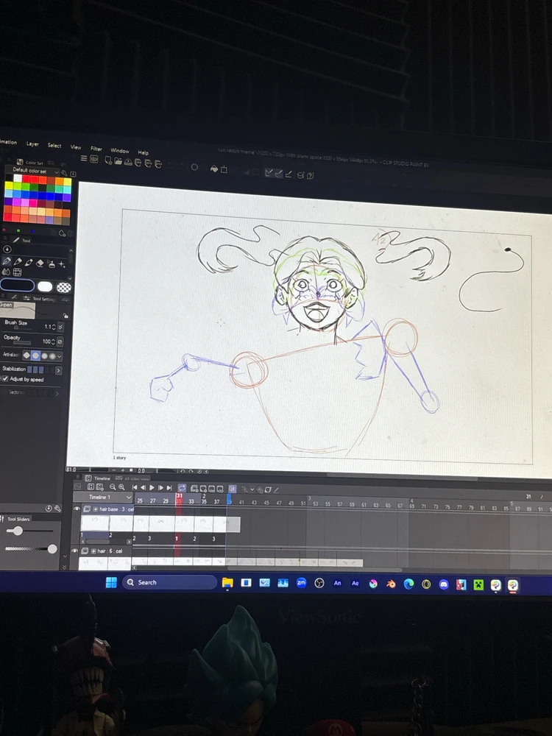Open the Layer menu
The image size is (552, 736).
[x=32, y=144]
